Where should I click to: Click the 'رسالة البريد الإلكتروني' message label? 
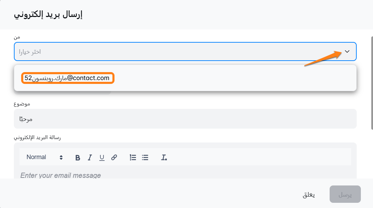37,137
